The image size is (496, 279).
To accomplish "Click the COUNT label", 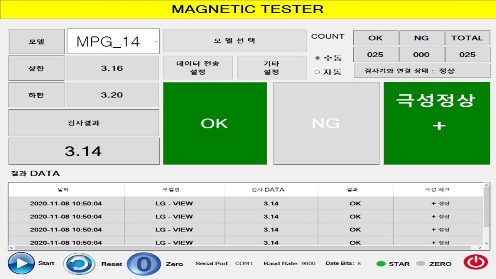I will coord(328,36).
